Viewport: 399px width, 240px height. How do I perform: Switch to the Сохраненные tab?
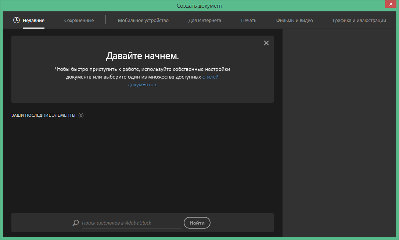click(x=79, y=21)
